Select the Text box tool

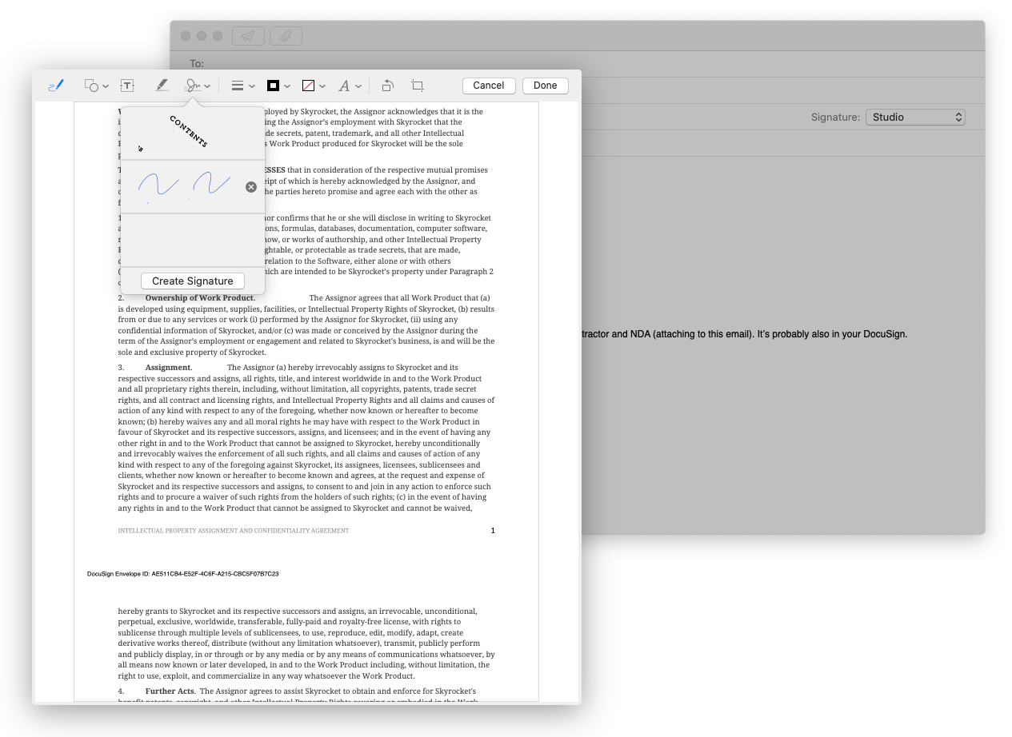click(x=127, y=86)
